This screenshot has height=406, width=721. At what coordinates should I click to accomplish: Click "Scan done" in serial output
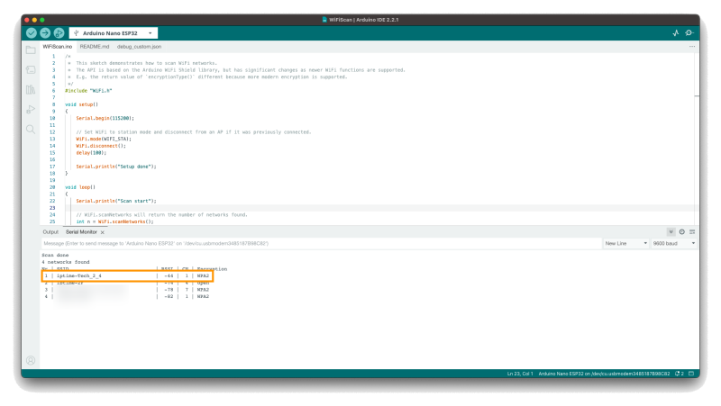click(55, 256)
